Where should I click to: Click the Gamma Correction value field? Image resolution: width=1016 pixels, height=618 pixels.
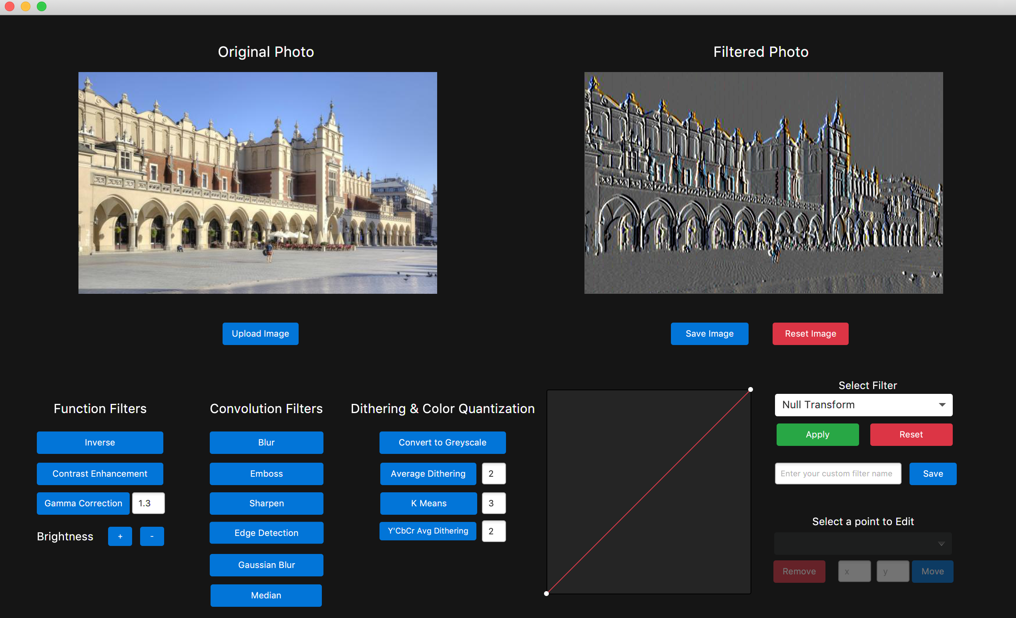[148, 503]
